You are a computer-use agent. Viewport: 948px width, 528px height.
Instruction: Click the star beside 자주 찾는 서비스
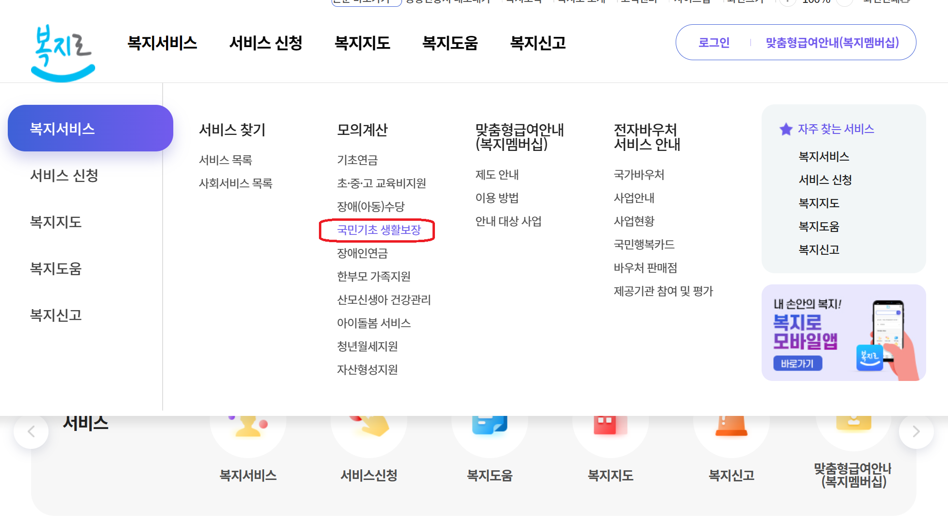tap(786, 129)
